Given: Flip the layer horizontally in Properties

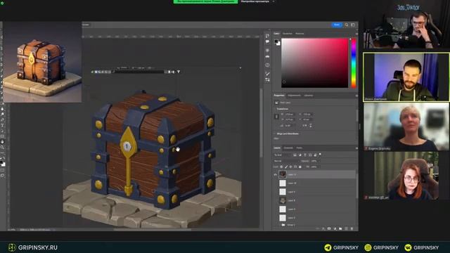Looking at the screenshot, I should [304, 125].
